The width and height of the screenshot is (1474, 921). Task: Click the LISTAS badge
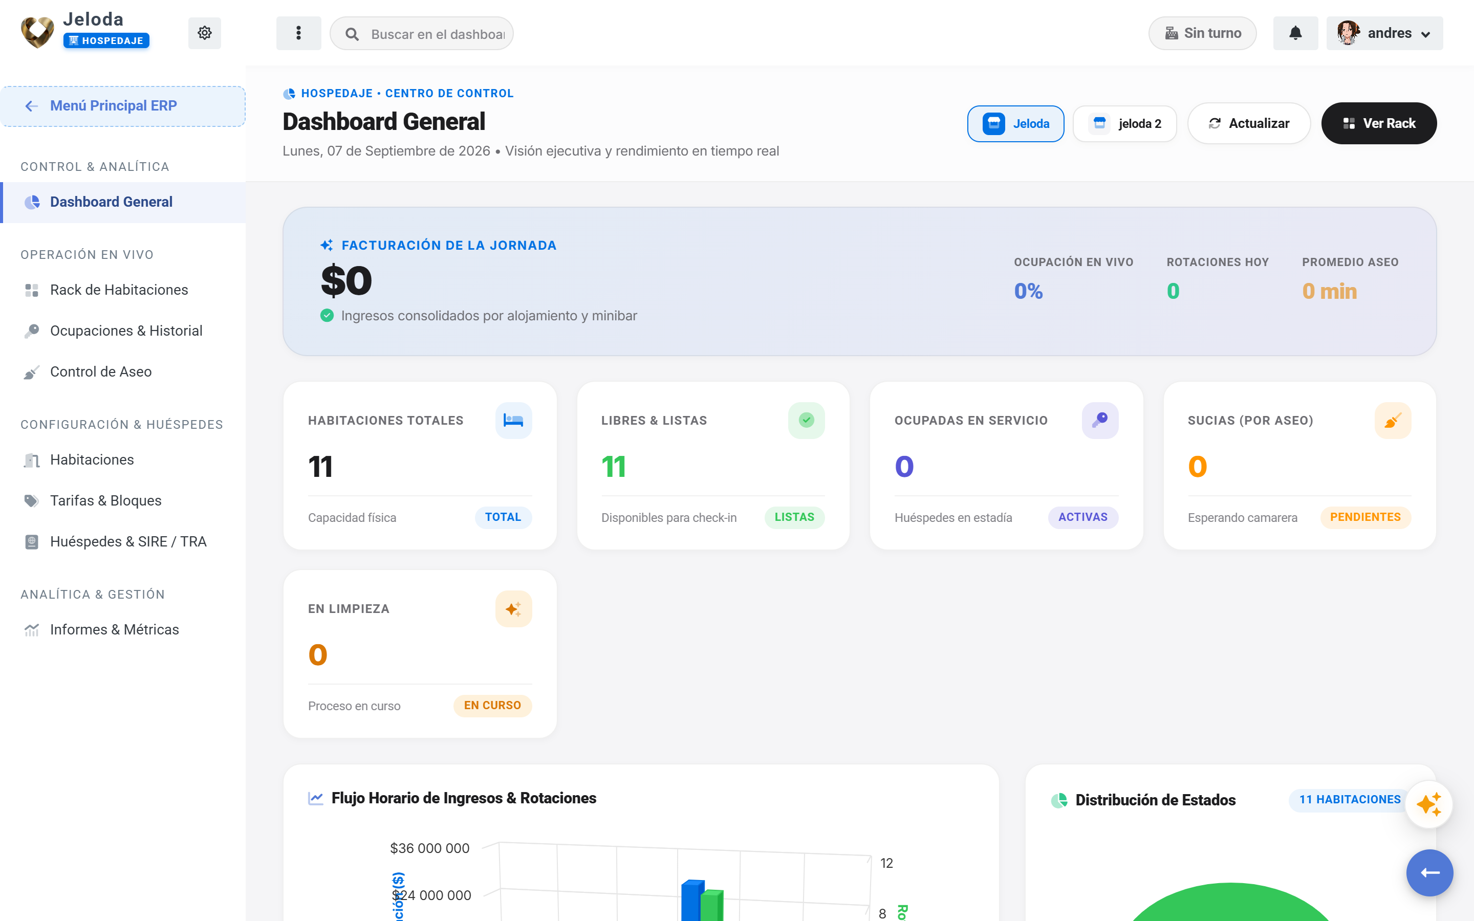tap(794, 517)
